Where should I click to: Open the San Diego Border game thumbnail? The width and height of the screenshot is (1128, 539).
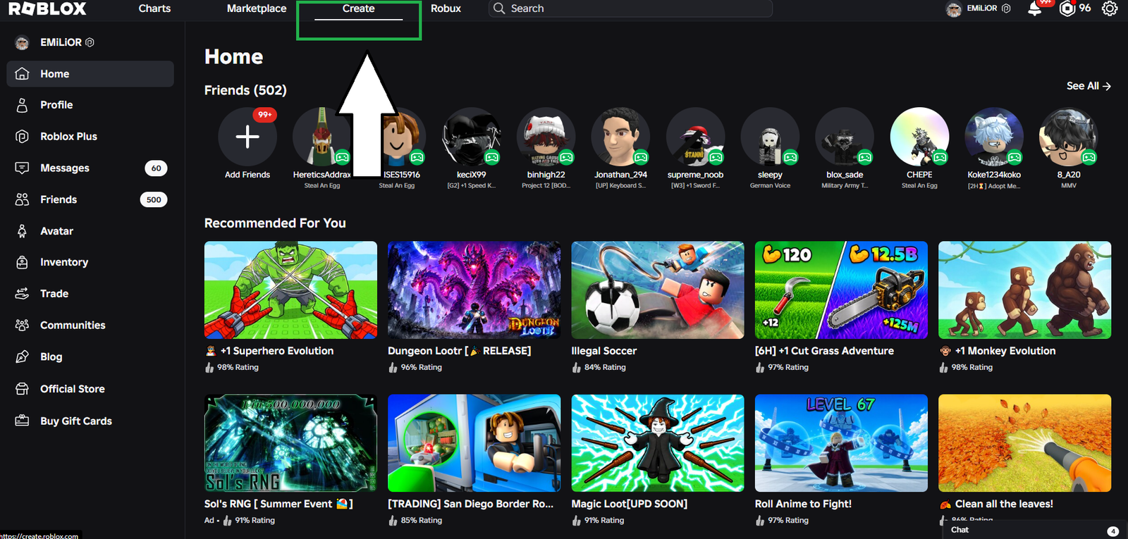pos(474,443)
